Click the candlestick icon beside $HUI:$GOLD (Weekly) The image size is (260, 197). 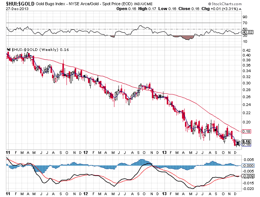tap(9, 49)
